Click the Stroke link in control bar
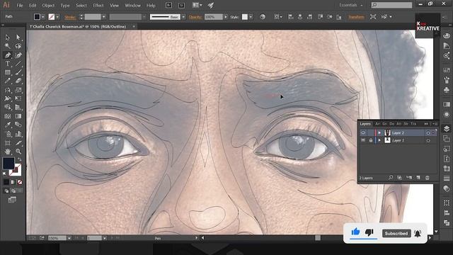453x255 pixels. click(70, 17)
